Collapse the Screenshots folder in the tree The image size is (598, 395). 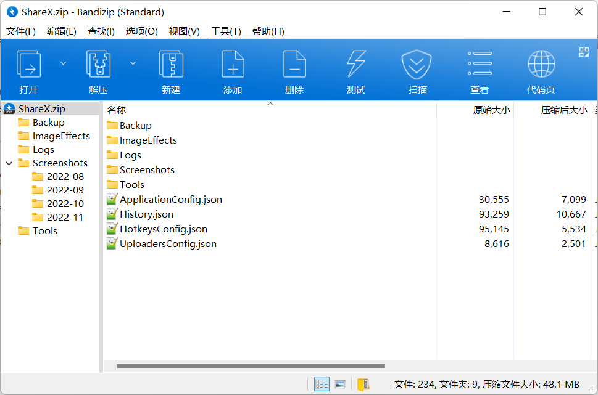(9, 163)
